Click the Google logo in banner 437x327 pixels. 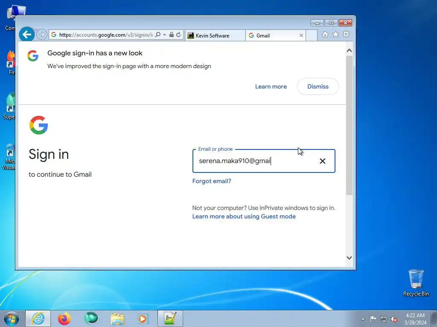[x=32, y=56]
